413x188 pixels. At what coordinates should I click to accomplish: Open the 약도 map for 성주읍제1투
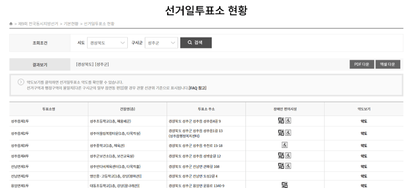click(364, 121)
